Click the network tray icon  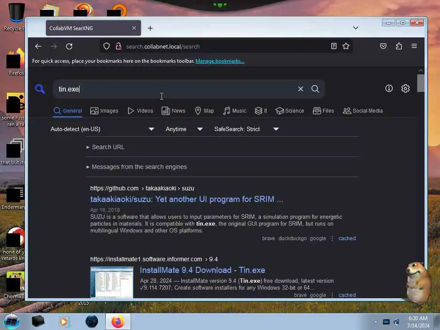click(x=386, y=322)
